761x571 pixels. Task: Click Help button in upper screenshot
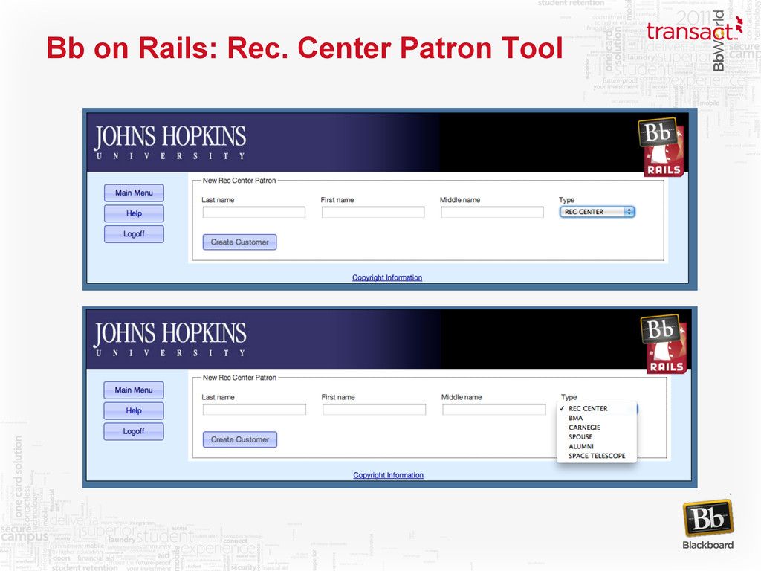[134, 213]
